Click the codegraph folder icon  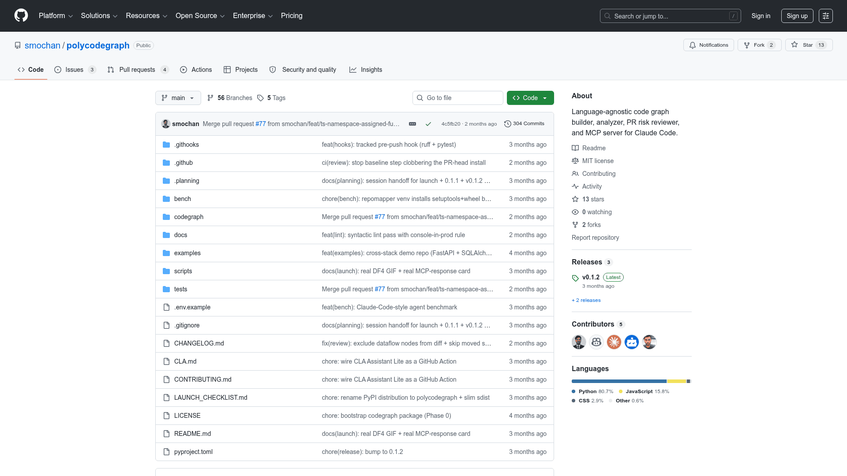(x=166, y=217)
